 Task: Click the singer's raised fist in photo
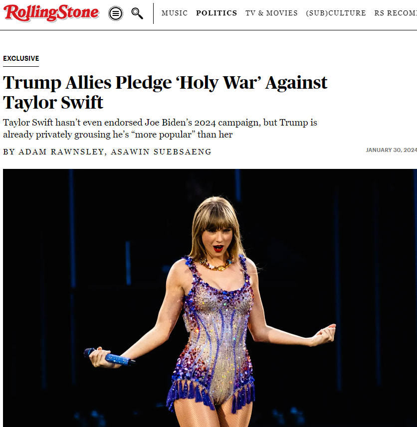pos(324,334)
